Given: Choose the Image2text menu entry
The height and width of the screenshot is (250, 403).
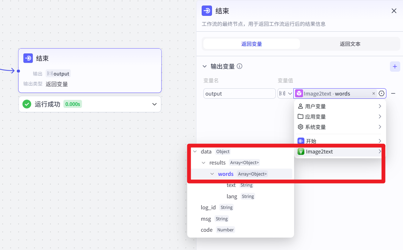Looking at the screenshot, I should (339, 151).
